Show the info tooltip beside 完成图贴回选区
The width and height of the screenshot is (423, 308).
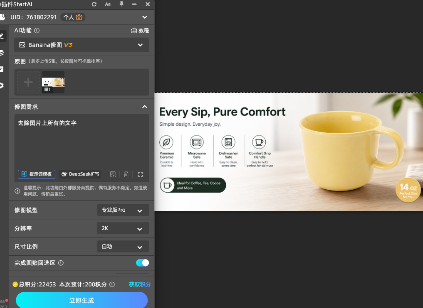(x=61, y=263)
